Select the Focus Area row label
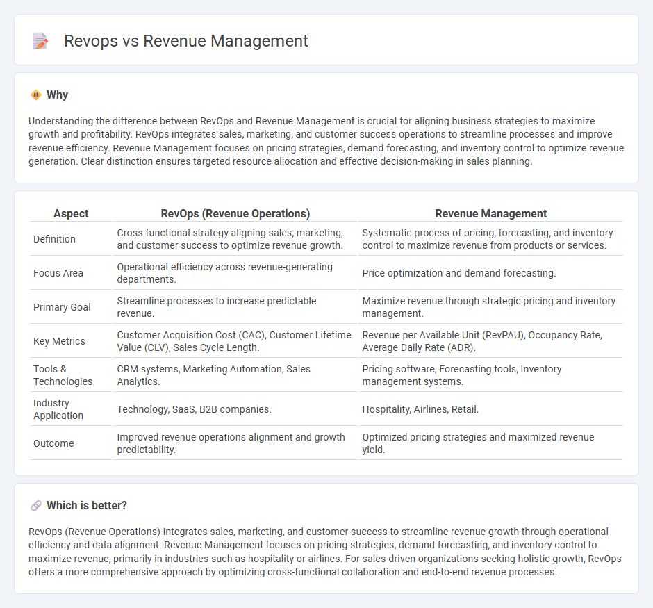The height and width of the screenshot is (608, 653). point(58,273)
